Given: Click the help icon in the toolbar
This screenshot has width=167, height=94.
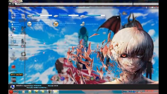Looking at the screenshot, I should (x=156, y=8).
